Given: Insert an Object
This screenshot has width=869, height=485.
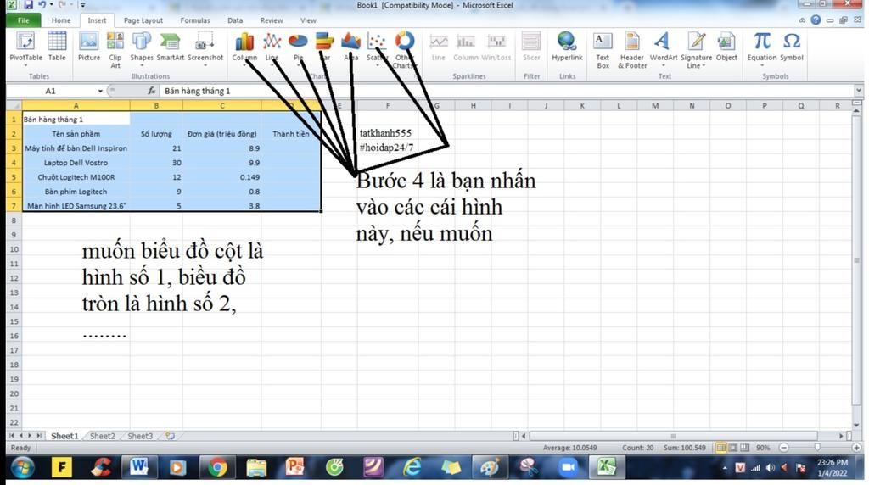Looking at the screenshot, I should (726, 47).
